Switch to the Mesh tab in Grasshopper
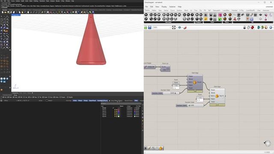Image resolution: width=274 pixels, height=154 pixels. (186, 10)
